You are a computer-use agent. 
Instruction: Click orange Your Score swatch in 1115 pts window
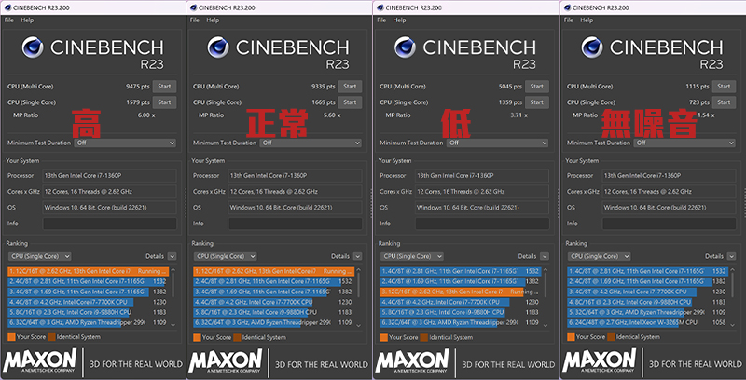[571, 337]
